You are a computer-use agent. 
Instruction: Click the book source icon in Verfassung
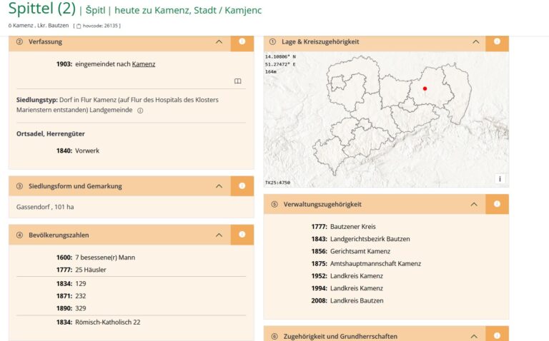pos(238,81)
